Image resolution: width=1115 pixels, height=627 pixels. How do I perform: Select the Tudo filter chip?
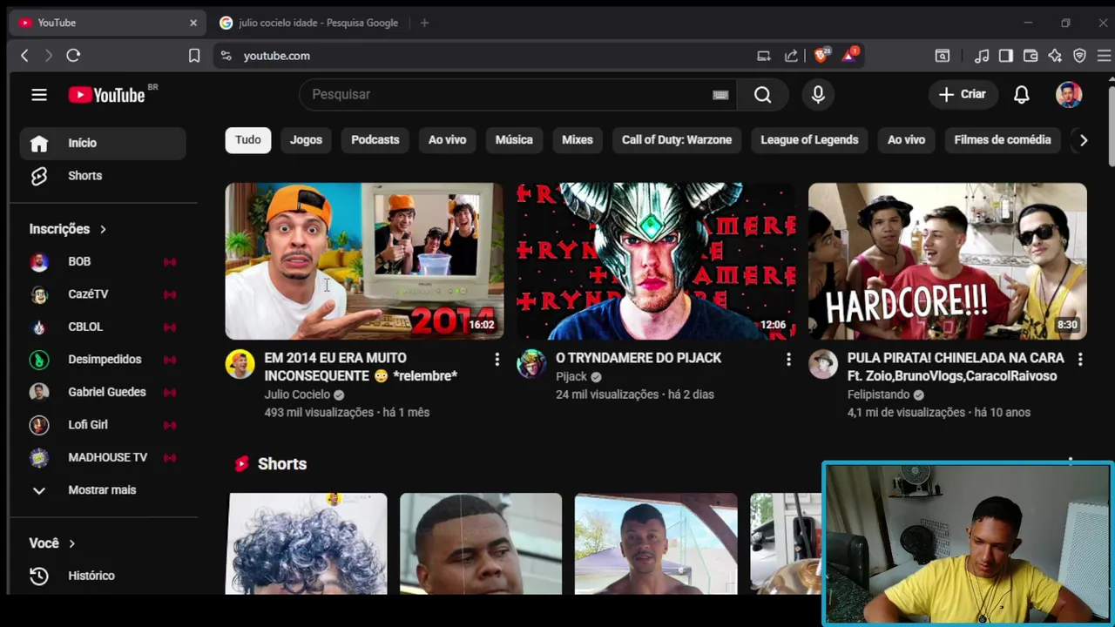coord(247,140)
